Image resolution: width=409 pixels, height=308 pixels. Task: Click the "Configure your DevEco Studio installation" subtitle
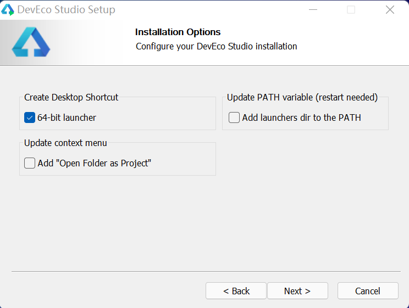[216, 46]
